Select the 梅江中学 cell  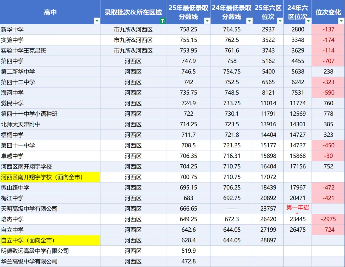[50, 198]
